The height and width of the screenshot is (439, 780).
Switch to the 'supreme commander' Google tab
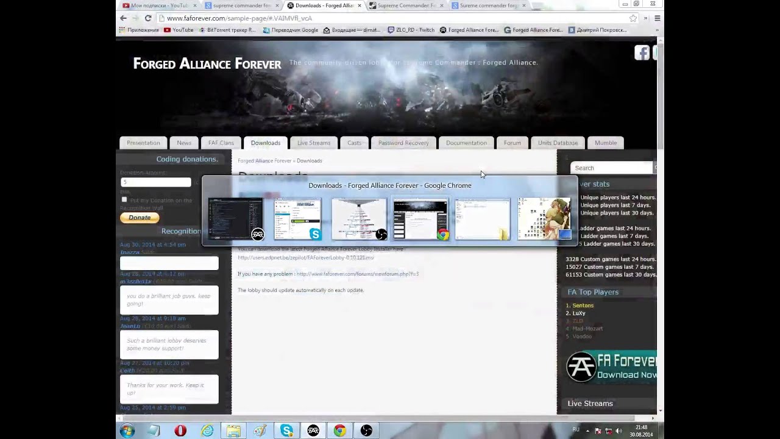click(x=240, y=5)
